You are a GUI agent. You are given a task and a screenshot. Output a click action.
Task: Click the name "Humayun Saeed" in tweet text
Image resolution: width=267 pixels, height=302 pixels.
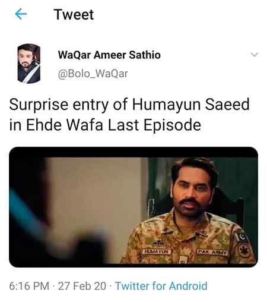click(190, 105)
